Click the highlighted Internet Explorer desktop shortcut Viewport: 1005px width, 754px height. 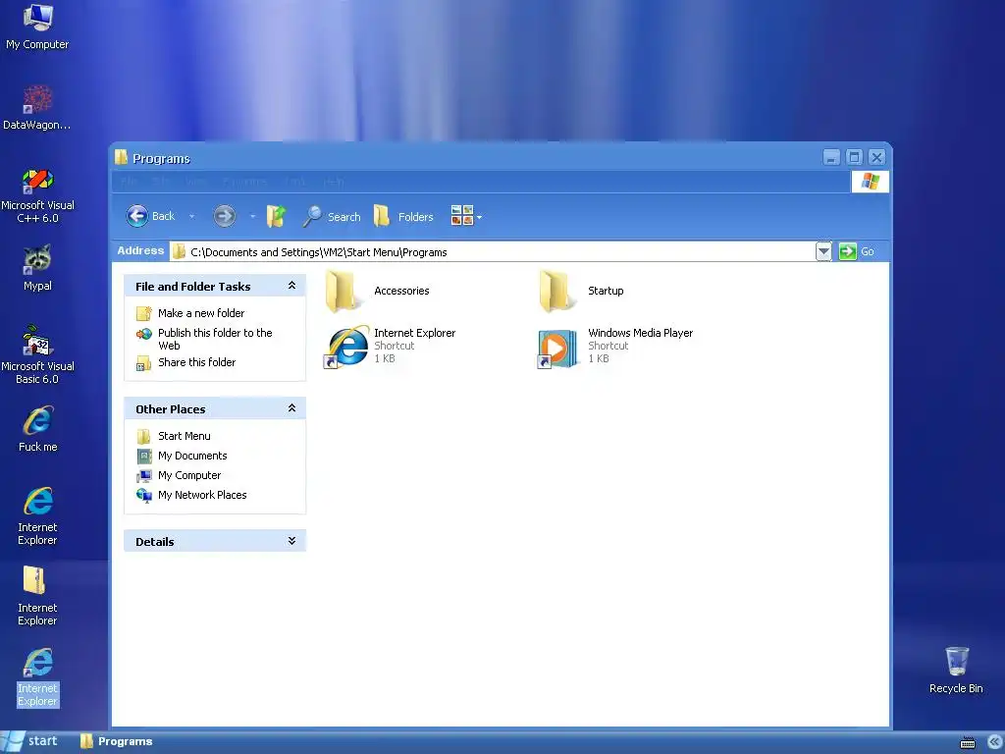[37, 677]
